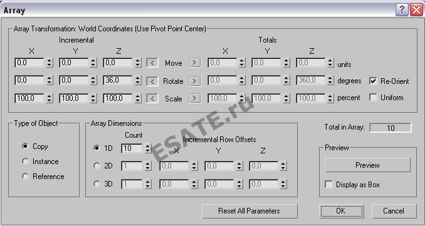The image size is (425, 226).
Task: Click the Incremental Scale X spinner
Action: [50, 98]
